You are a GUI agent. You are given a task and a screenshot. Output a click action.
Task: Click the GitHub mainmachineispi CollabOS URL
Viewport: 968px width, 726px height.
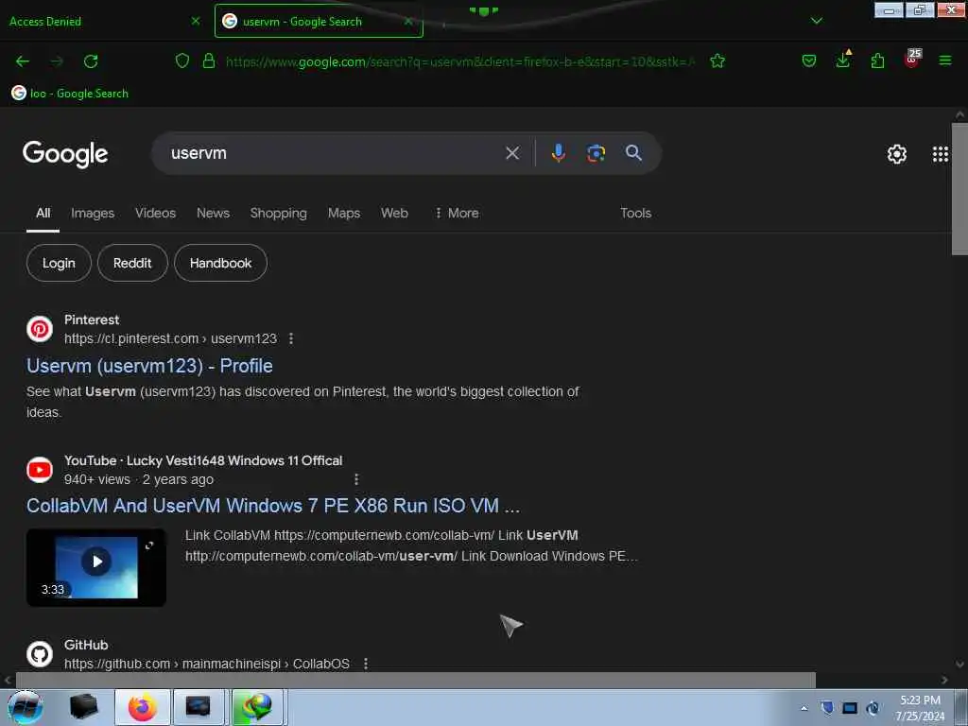207,664
